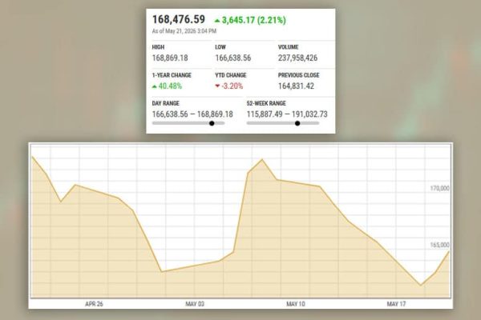481x320 pixels.
Task: Click the YTD CHANGE label
Action: (x=231, y=75)
